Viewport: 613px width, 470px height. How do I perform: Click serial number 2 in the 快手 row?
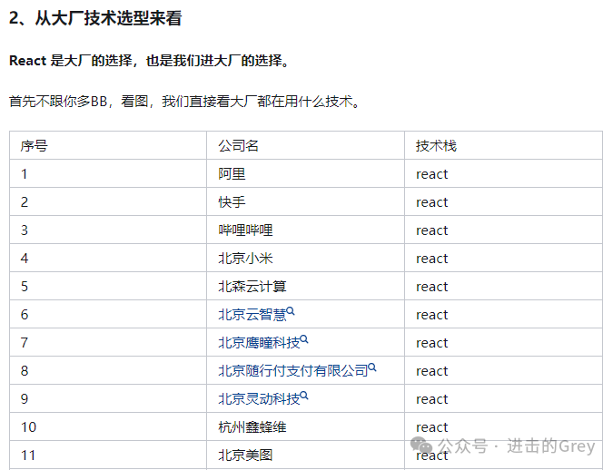(x=25, y=202)
